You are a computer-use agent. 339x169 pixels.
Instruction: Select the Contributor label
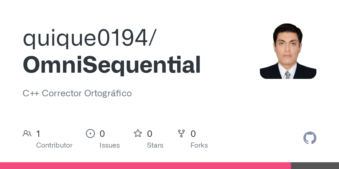click(x=54, y=145)
